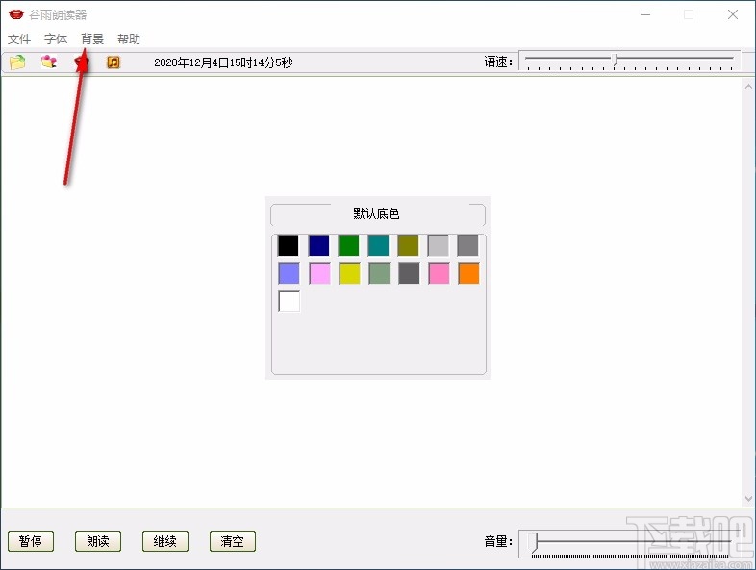The width and height of the screenshot is (756, 570).
Task: Click the 清空 button
Action: click(x=233, y=541)
